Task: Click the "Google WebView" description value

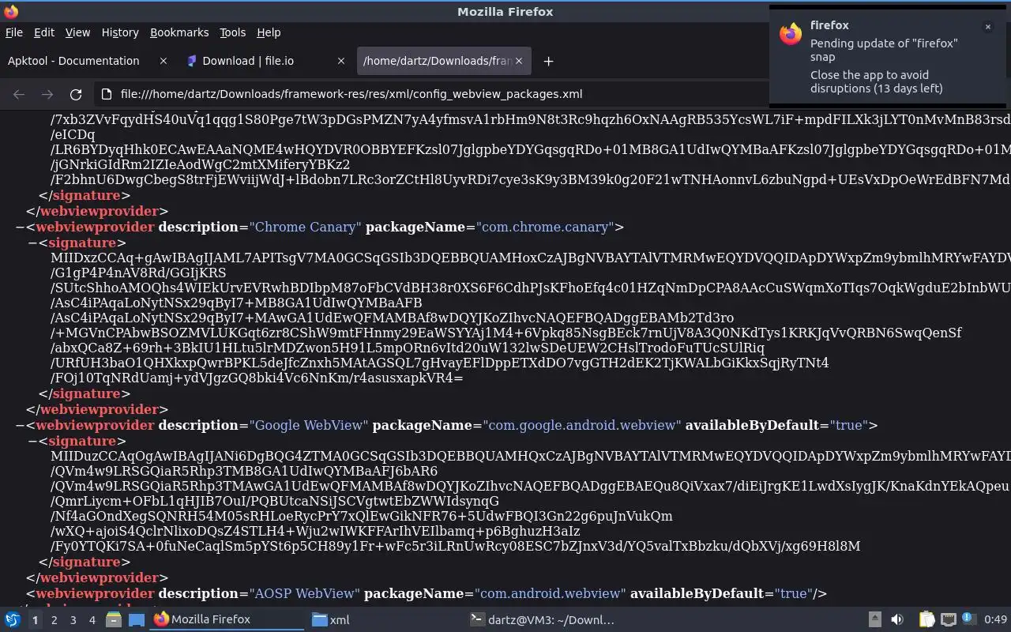Action: [x=309, y=425]
